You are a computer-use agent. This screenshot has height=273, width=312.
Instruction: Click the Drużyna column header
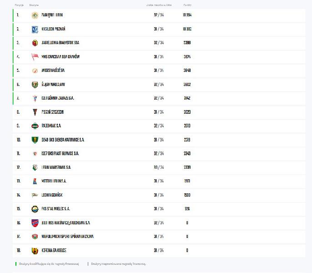coord(34,5)
